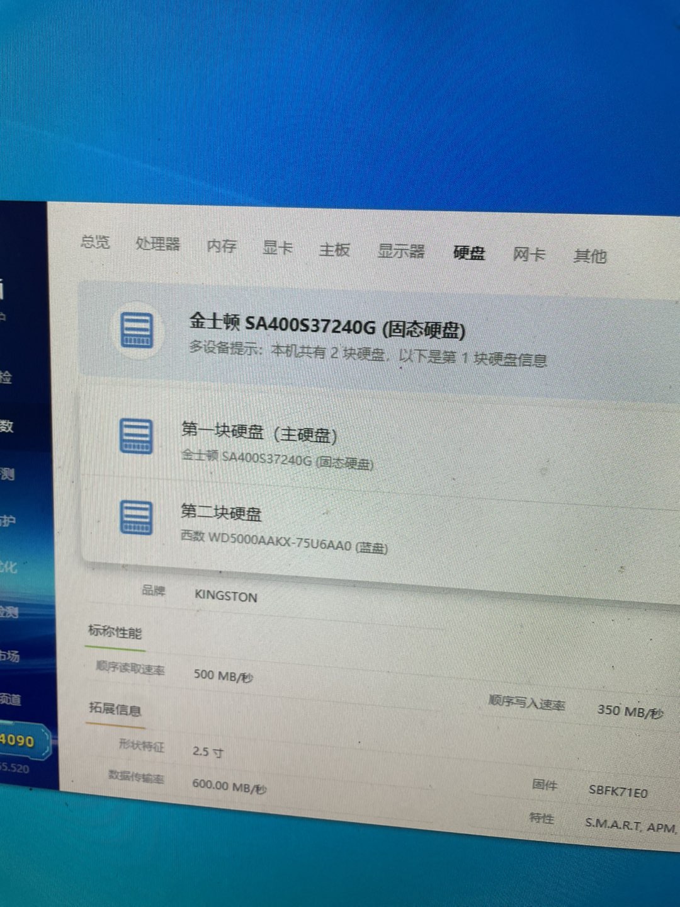
Task: Open the 其他 tab
Action: [x=590, y=256]
